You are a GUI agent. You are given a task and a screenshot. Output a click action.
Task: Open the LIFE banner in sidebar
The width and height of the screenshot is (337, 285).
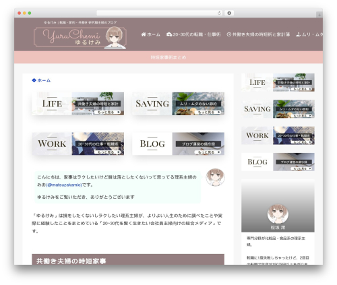pyautogui.click(x=278, y=82)
